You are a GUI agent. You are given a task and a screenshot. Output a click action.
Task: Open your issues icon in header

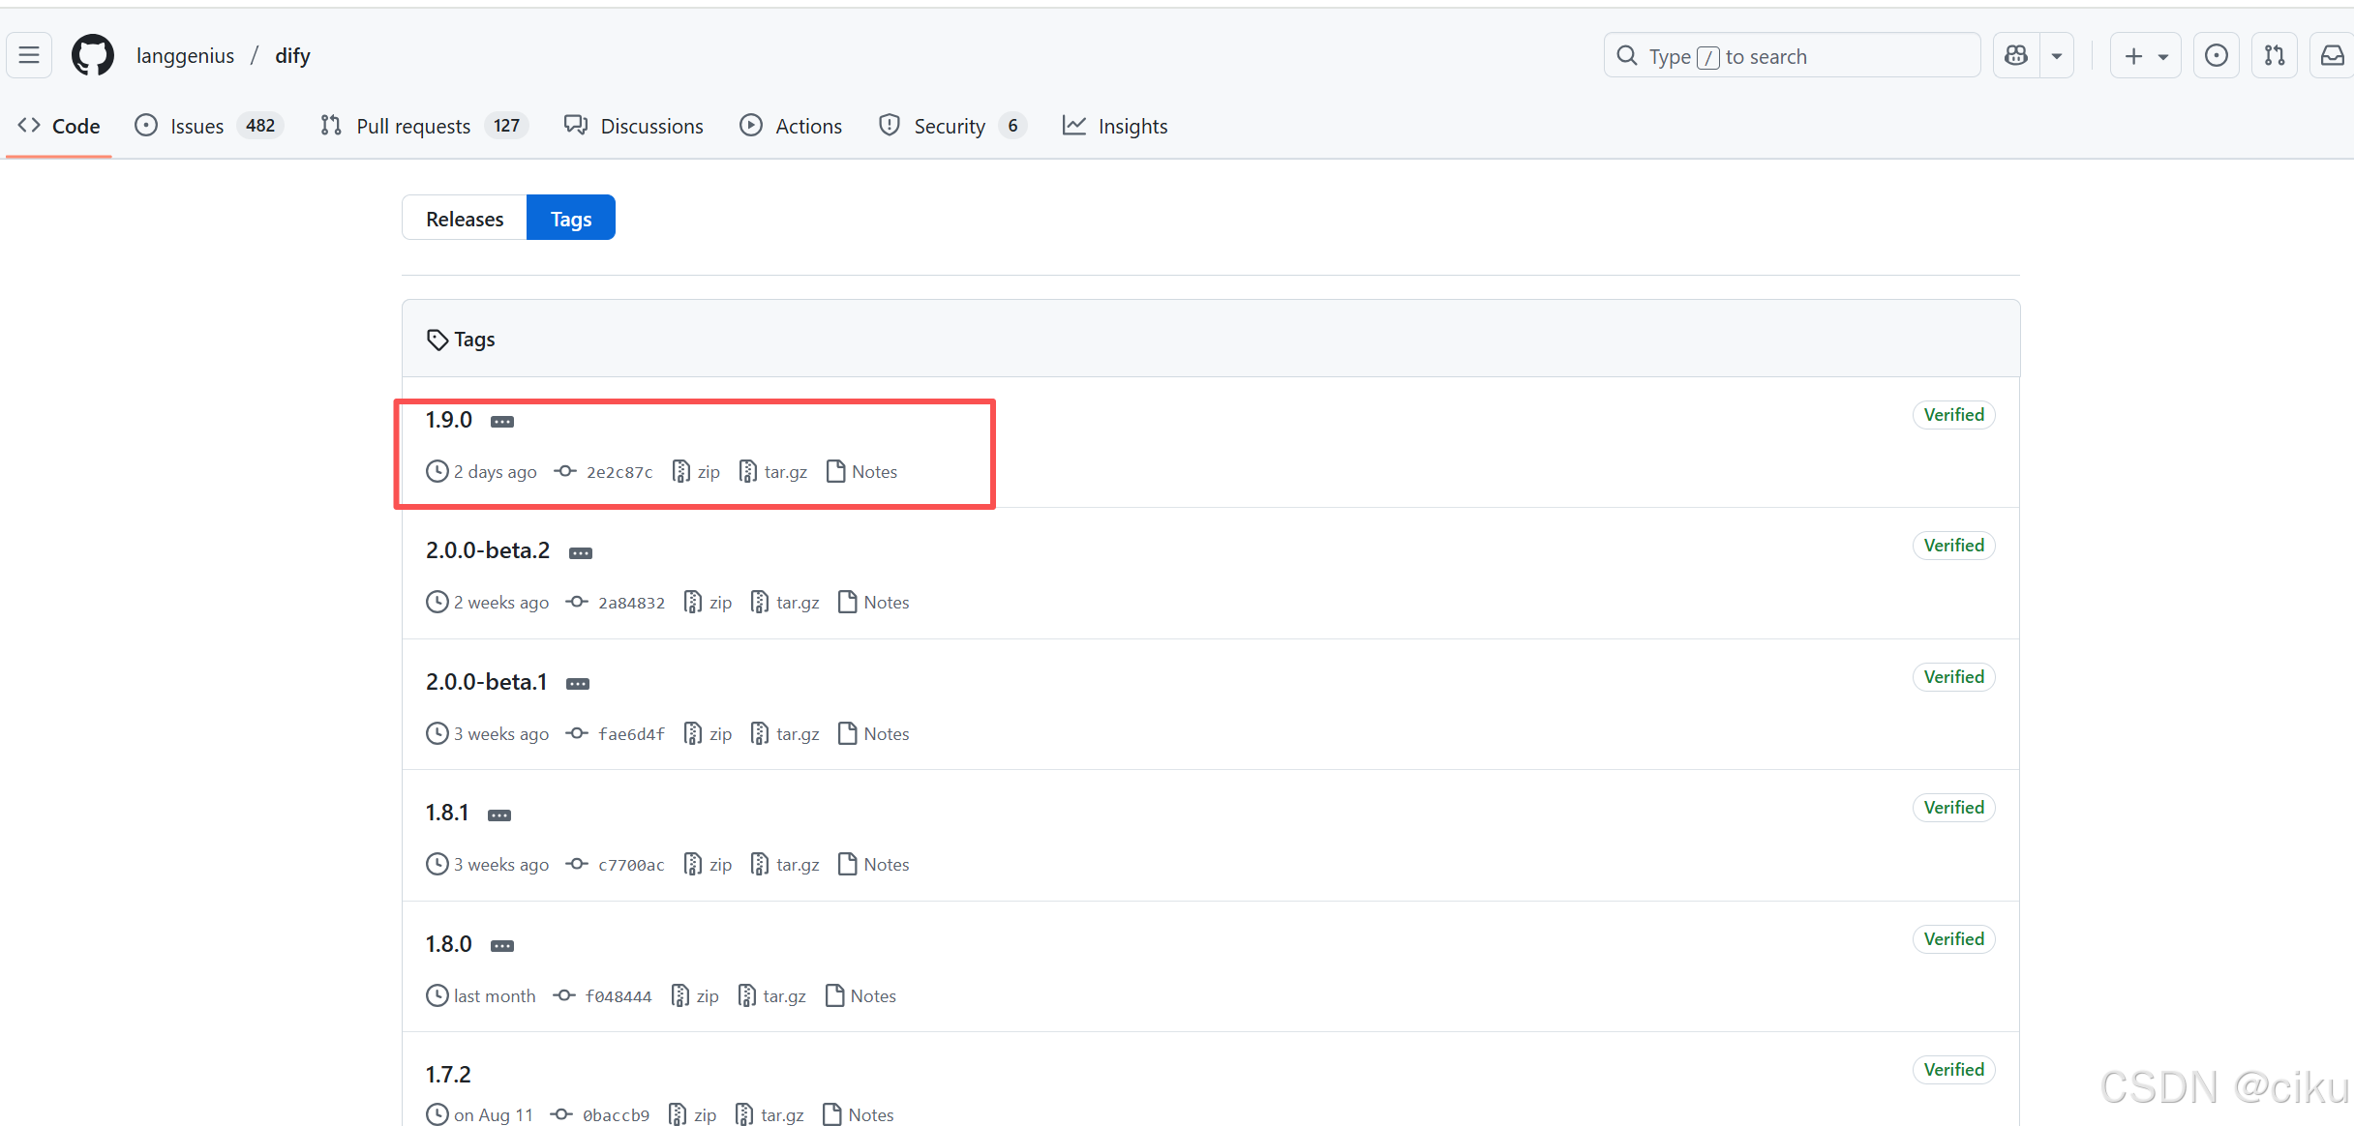[x=2216, y=56]
